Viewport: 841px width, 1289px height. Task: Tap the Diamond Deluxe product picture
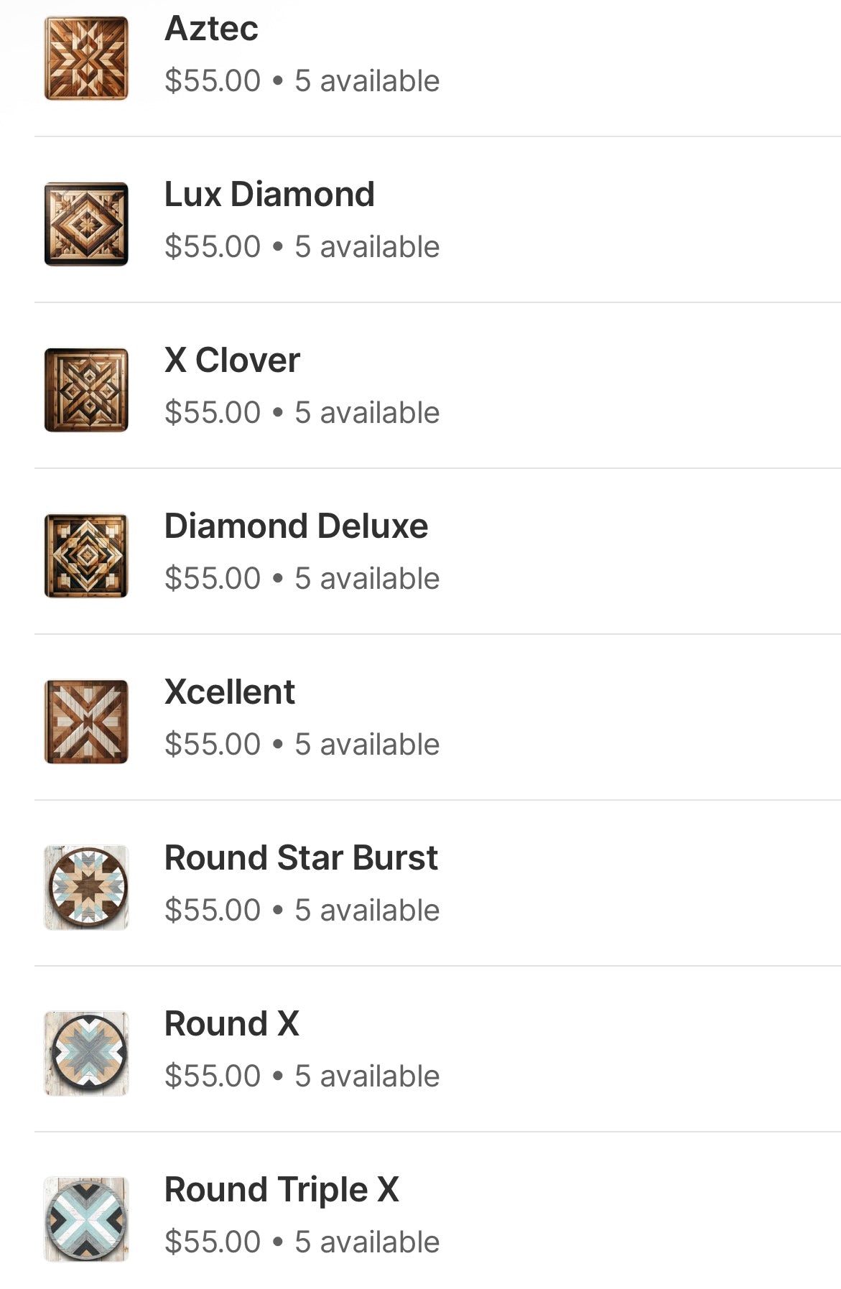(86, 556)
